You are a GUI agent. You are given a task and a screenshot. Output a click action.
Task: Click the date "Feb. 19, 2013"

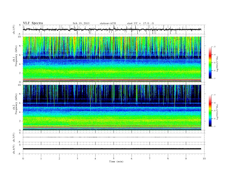point(81,23)
